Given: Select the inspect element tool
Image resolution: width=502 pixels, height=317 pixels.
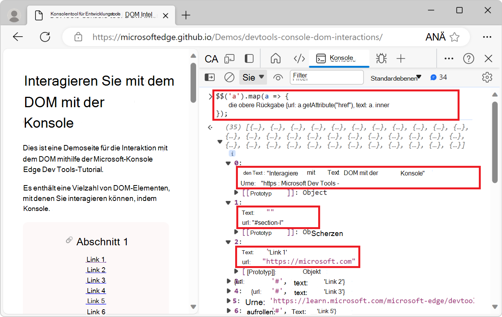Looking at the screenshot, I should pos(211,59).
